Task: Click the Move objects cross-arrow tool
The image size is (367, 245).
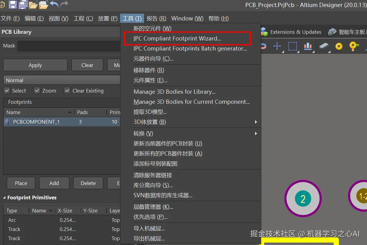Action: 277,46
